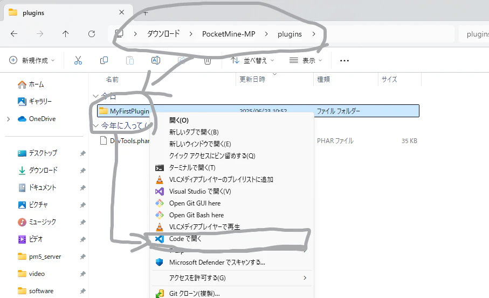Image resolution: width=489 pixels, height=298 pixels.
Task: Click pin icon next to ミュージック
Action: (82, 222)
